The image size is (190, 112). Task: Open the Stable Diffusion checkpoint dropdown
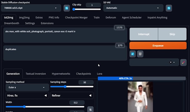[32, 8]
